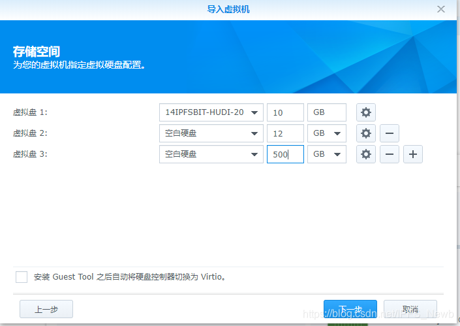Open settings gear for virtual disk 3
This screenshot has width=460, height=326.
366,154
